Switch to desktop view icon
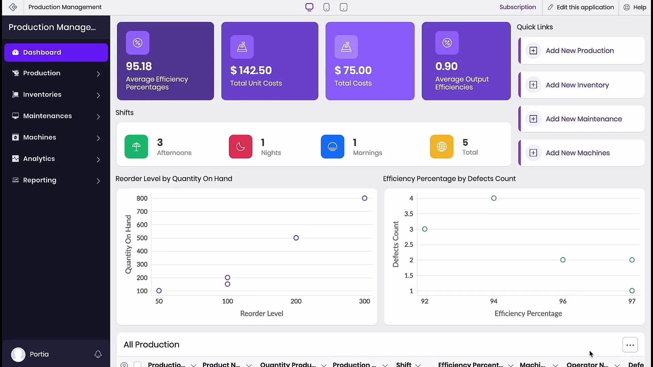 (309, 7)
